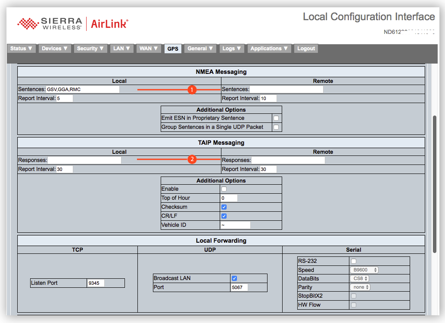Click the vertical scrollbar thumb
445x323 pixels.
[434, 184]
